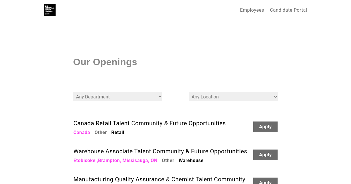Click the pink Canada location tag
This screenshot has height=184, width=351.
pos(82,133)
